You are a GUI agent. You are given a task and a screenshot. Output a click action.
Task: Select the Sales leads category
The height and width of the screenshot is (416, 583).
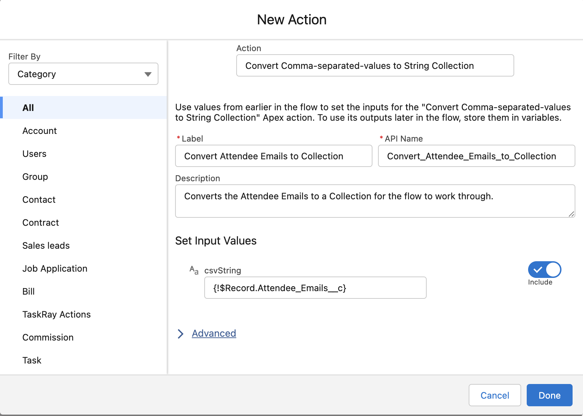(46, 245)
